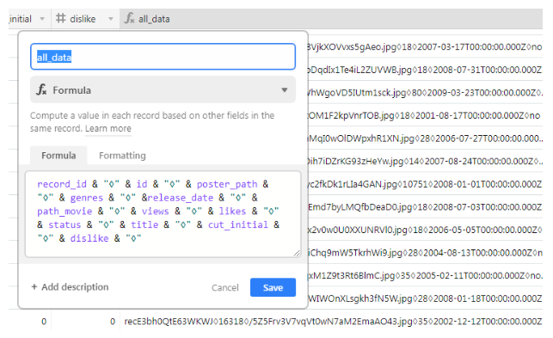Save the formula field
Screen dimensions: 553x338
[x=273, y=287]
